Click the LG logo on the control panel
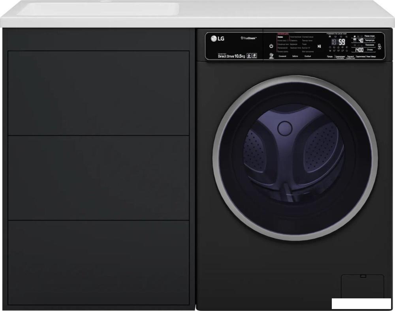 point(218,39)
